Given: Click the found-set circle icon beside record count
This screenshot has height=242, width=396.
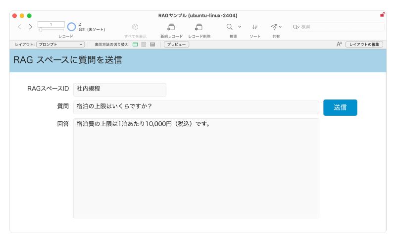Looking at the screenshot, I should (71, 27).
